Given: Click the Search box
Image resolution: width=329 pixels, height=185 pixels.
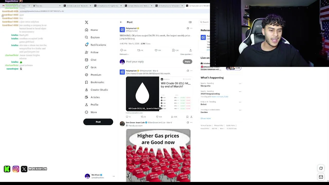Looking at the screenshot, I should point(205,22).
